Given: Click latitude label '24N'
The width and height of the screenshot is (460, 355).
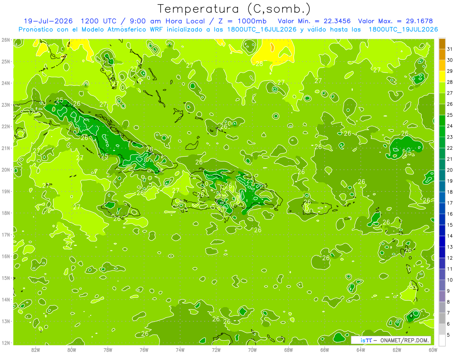Looking at the screenshot, I should 6,83.
